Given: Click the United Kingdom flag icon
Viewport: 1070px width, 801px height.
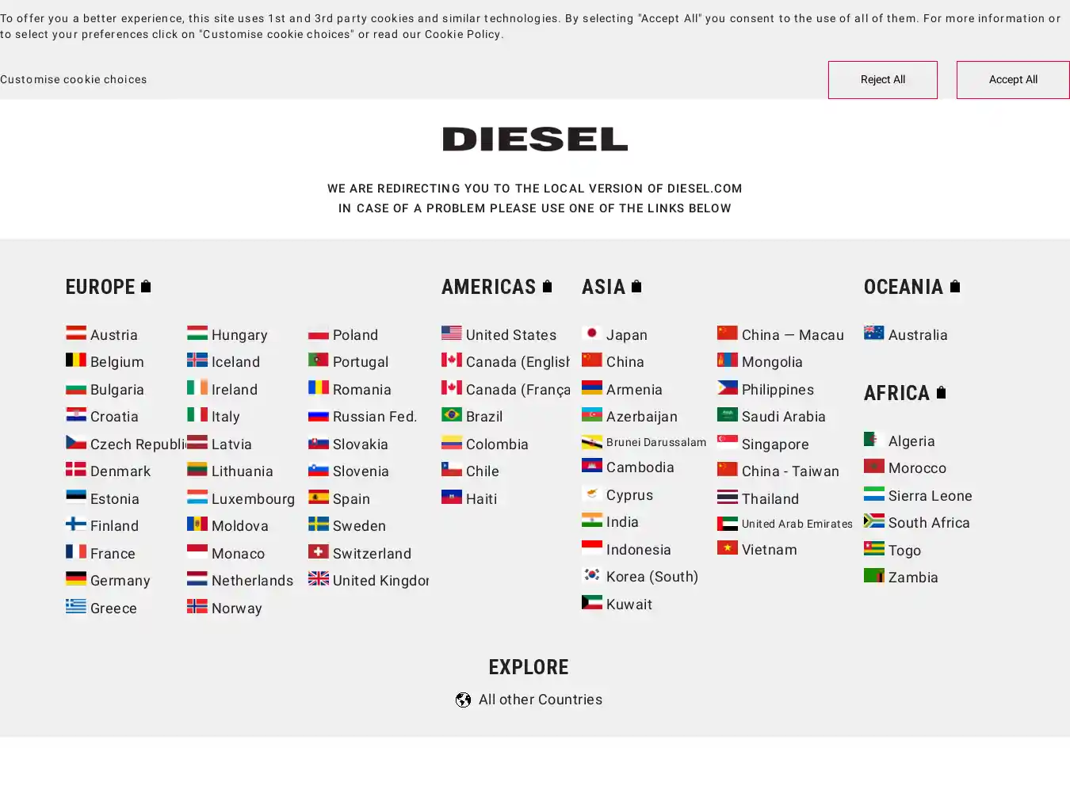Looking at the screenshot, I should [318, 579].
